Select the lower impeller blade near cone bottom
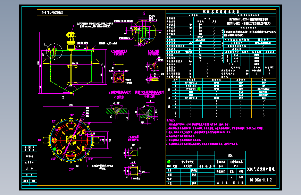The image size is (301, 195). (72, 84)
